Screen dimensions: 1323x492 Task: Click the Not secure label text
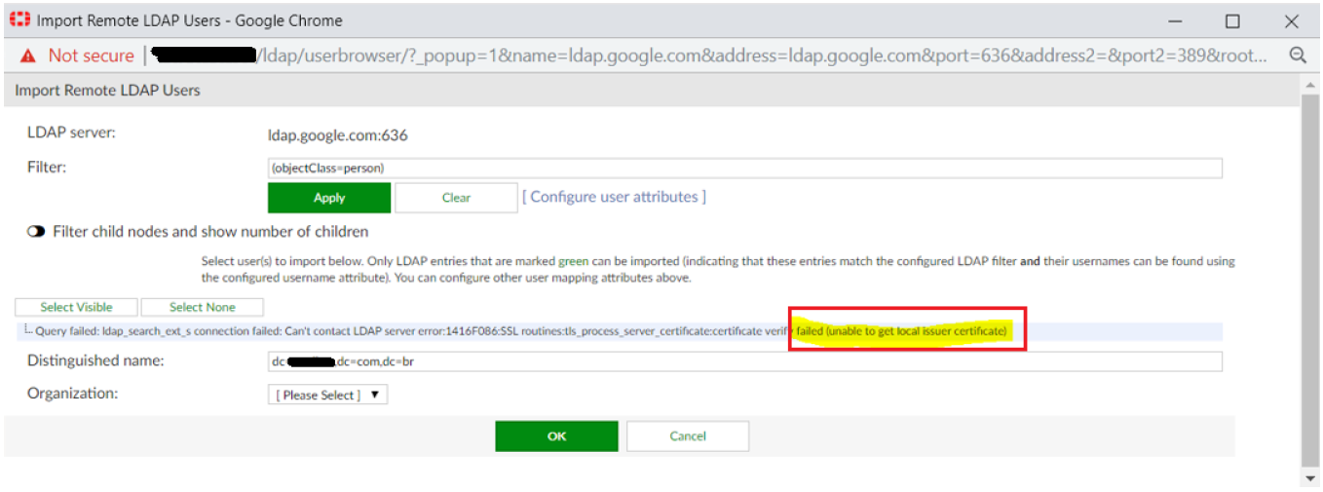click(92, 56)
